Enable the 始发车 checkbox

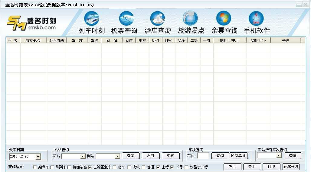click(x=35, y=167)
